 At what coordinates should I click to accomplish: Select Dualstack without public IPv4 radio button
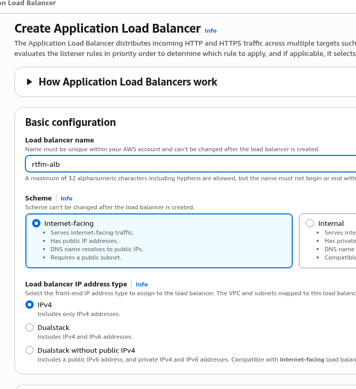coord(30,350)
